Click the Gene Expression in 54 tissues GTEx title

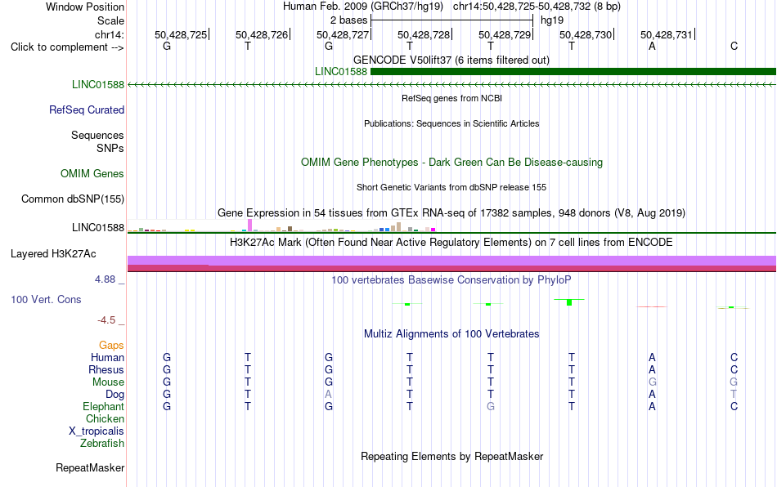click(451, 213)
